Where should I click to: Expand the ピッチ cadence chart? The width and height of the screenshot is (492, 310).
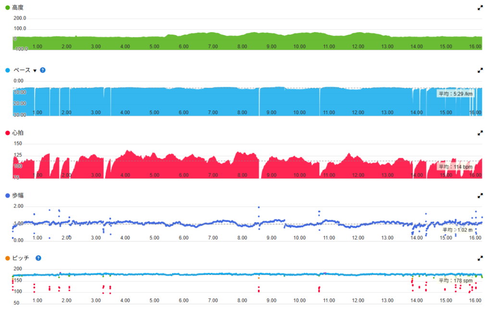[x=480, y=258]
